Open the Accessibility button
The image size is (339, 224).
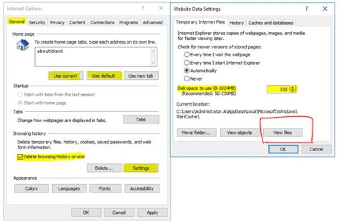(142, 188)
